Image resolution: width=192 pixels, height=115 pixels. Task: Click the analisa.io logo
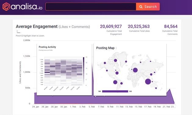22,7
